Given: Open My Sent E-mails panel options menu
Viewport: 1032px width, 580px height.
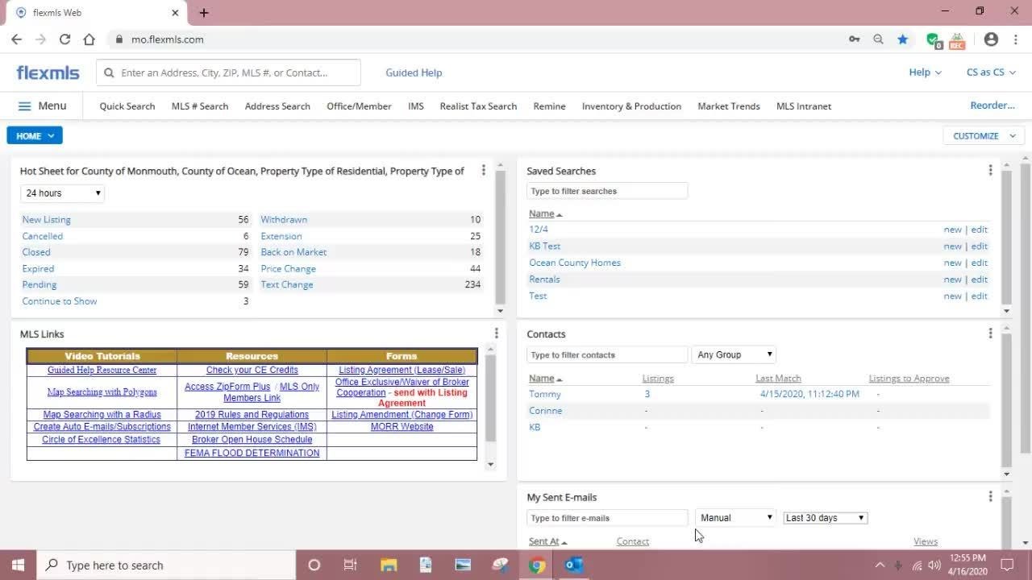Looking at the screenshot, I should click(990, 497).
